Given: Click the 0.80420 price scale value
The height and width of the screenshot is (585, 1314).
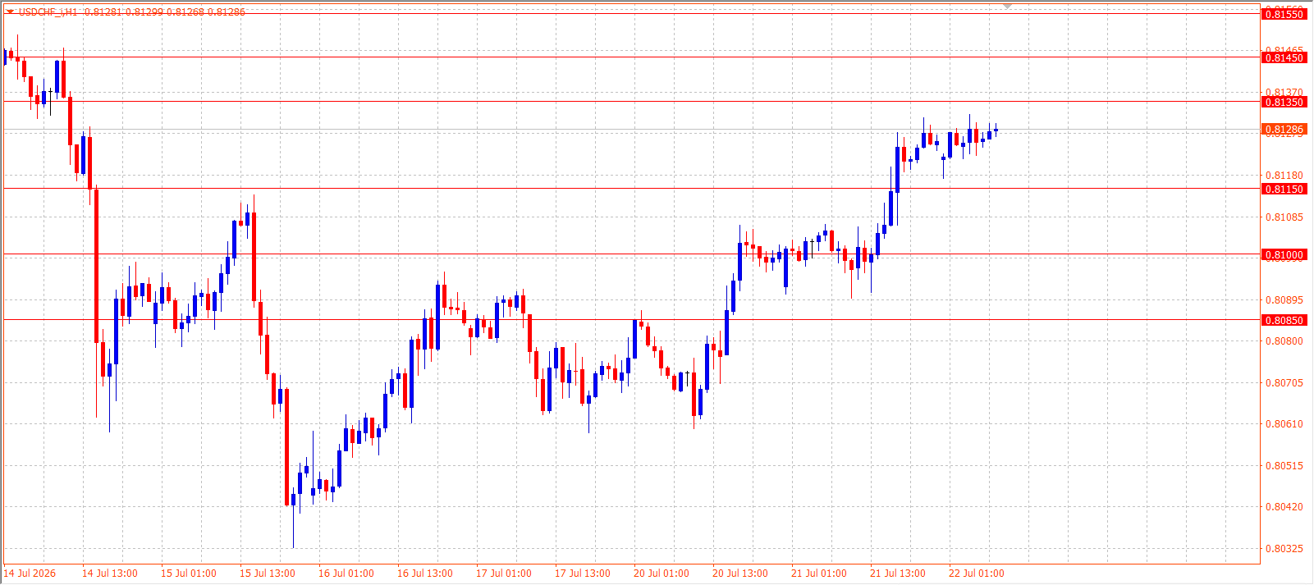Looking at the screenshot, I should pyautogui.click(x=1284, y=507).
